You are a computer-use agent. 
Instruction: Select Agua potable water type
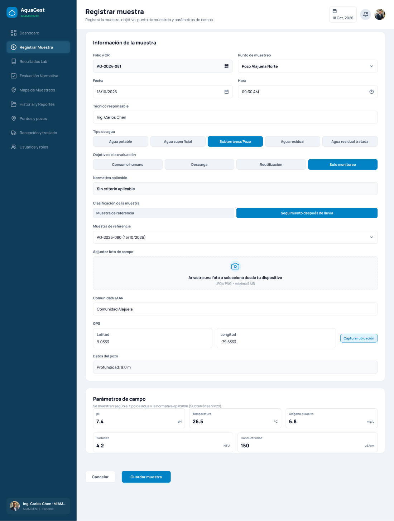120,142
